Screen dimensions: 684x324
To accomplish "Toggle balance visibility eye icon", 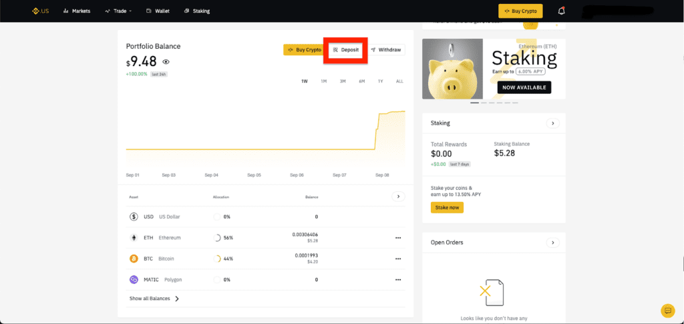I will pos(166,62).
